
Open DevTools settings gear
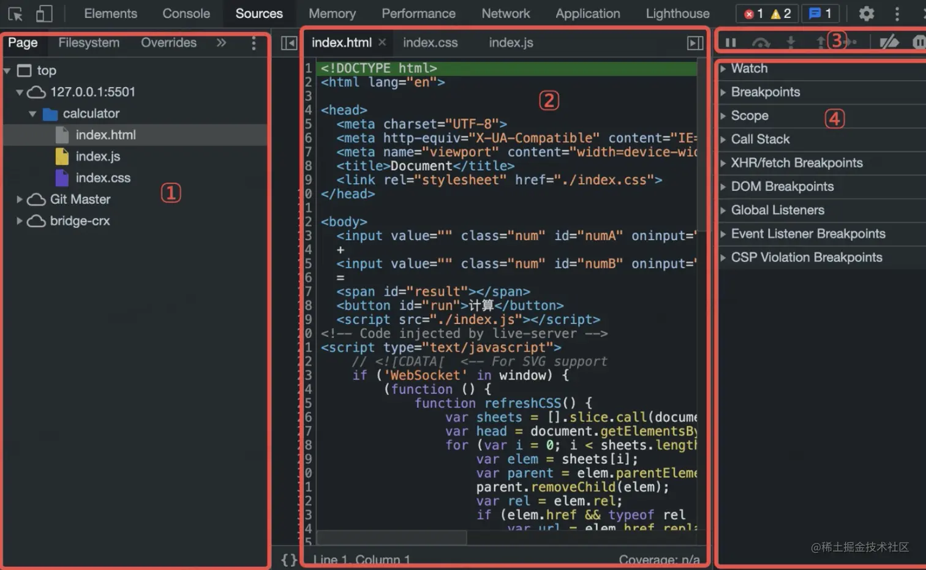click(x=866, y=13)
